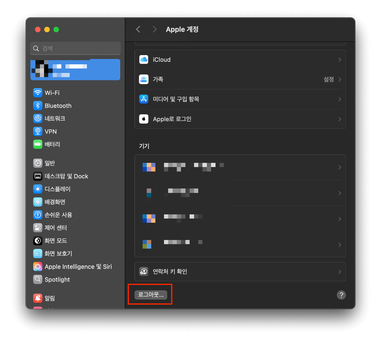
Task: Click the 로그아웃... button
Action: (x=151, y=295)
